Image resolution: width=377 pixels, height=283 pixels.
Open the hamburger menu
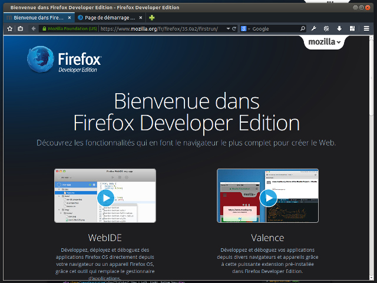(366, 29)
